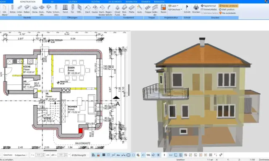Switch to the GELÄNDE tab
The height and width of the screenshot is (161, 269).
click(73, 2)
